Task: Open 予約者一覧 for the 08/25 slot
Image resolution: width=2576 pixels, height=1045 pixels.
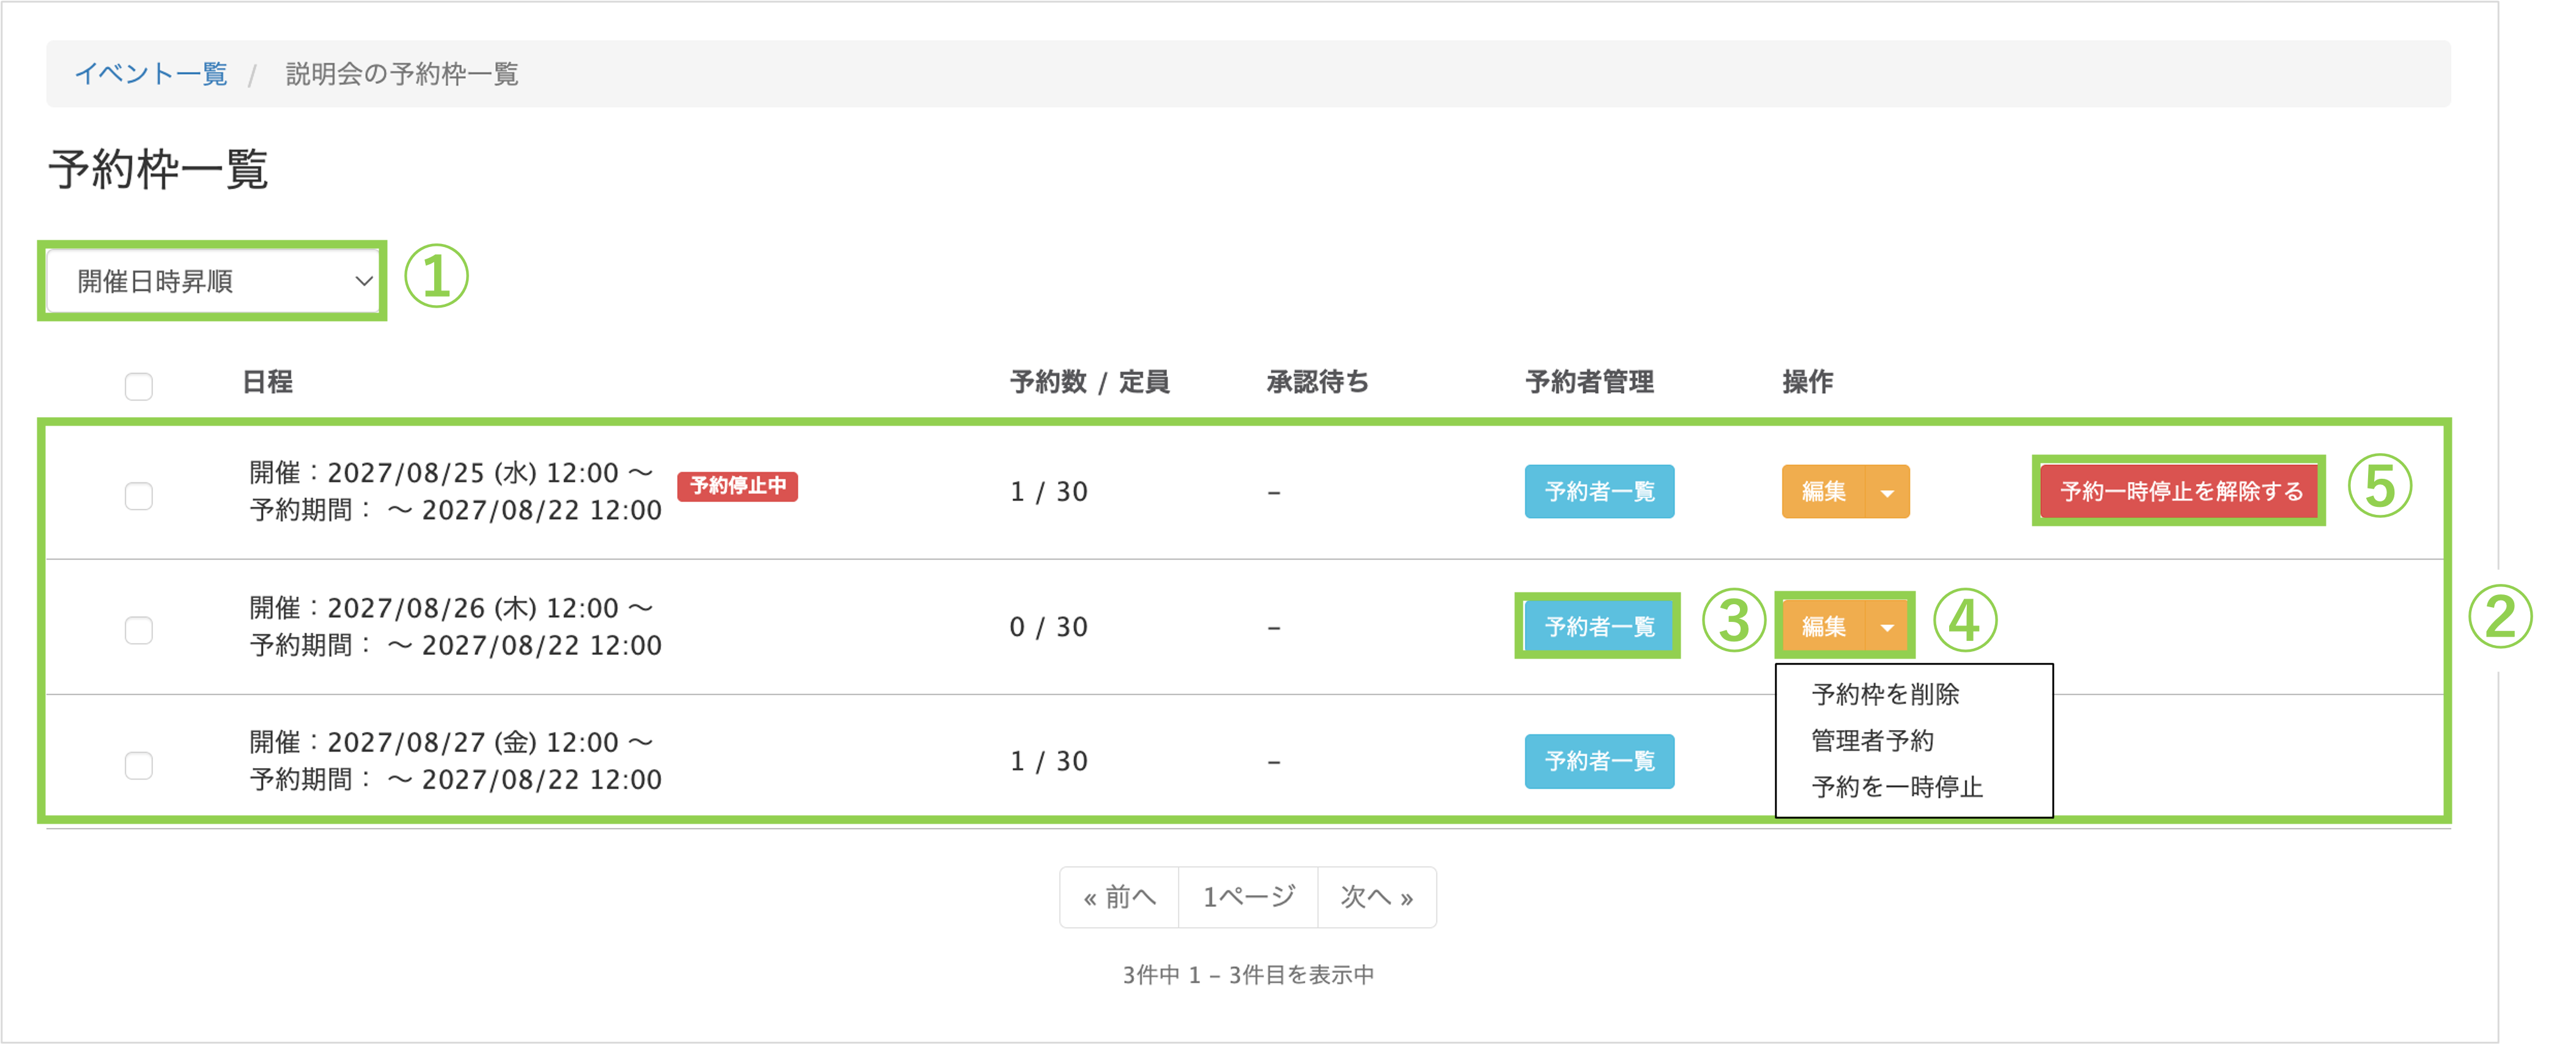Action: click(x=1599, y=492)
